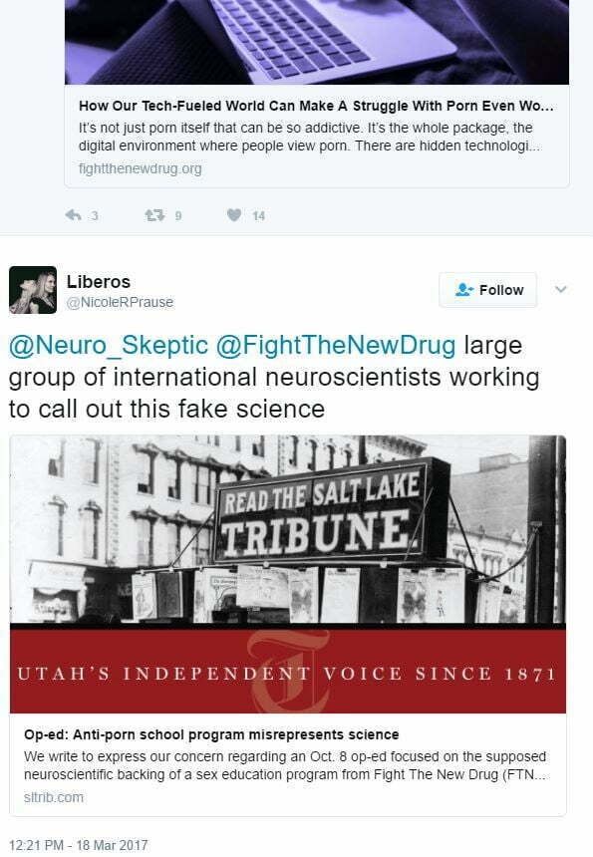
Task: Click the Tech-Fueled World article description
Action: click(x=310, y=137)
